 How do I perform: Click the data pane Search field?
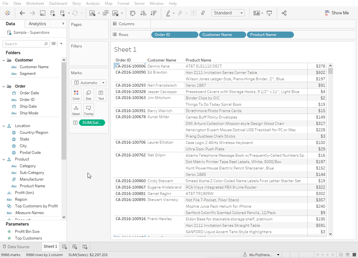click(26, 44)
